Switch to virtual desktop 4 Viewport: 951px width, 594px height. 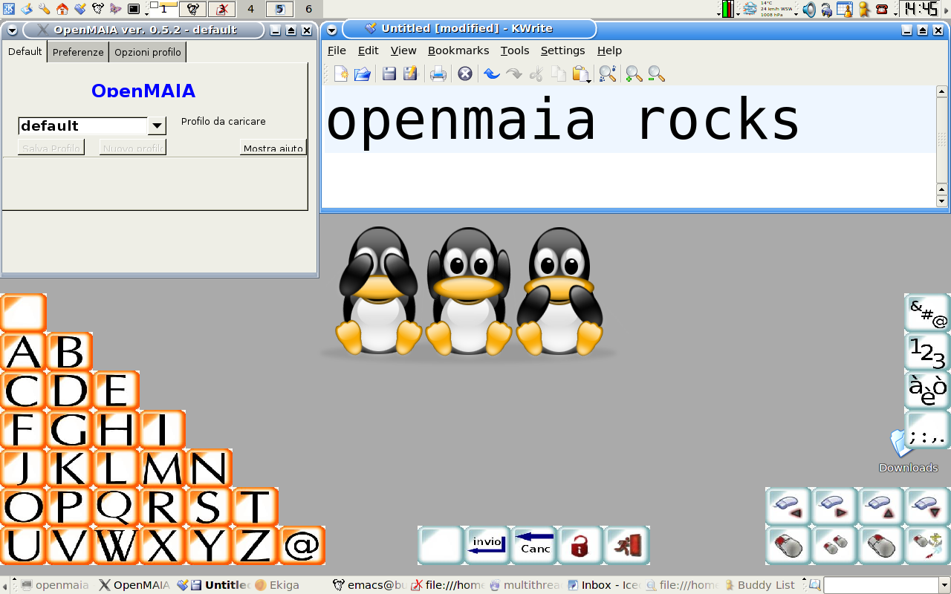pos(250,9)
